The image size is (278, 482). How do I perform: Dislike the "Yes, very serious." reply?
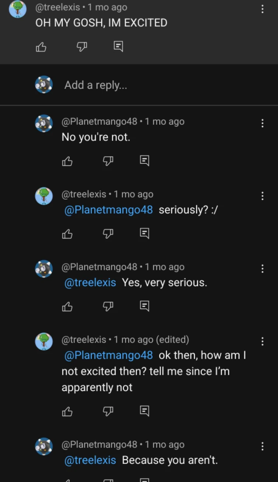[x=108, y=306]
